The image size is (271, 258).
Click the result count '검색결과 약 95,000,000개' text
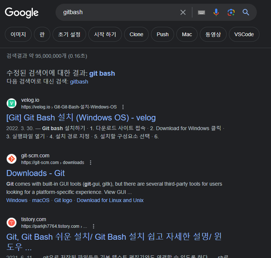click(x=47, y=56)
